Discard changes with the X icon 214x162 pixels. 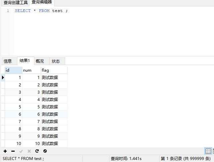(x=29, y=151)
